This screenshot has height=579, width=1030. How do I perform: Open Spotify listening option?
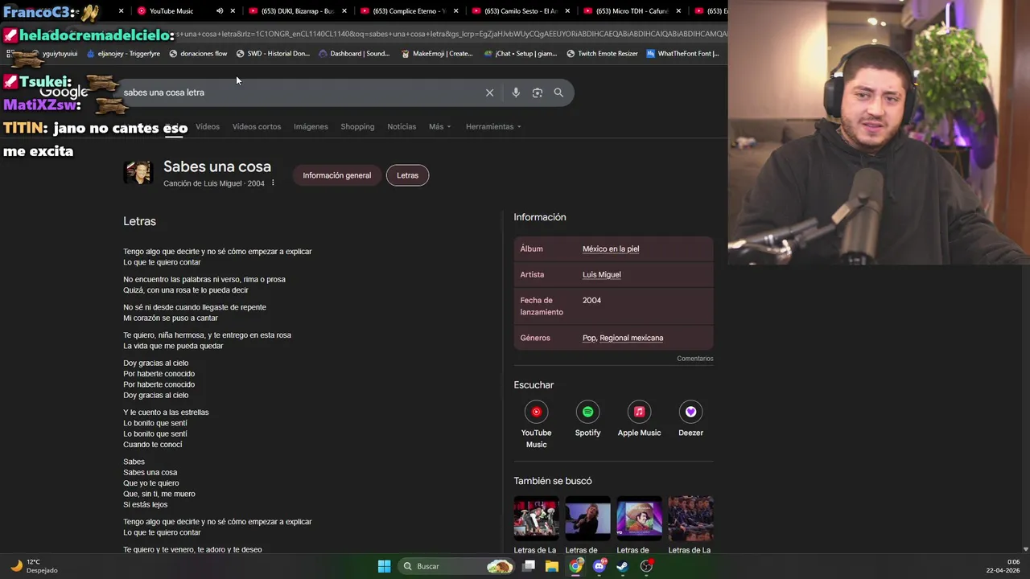(x=587, y=420)
